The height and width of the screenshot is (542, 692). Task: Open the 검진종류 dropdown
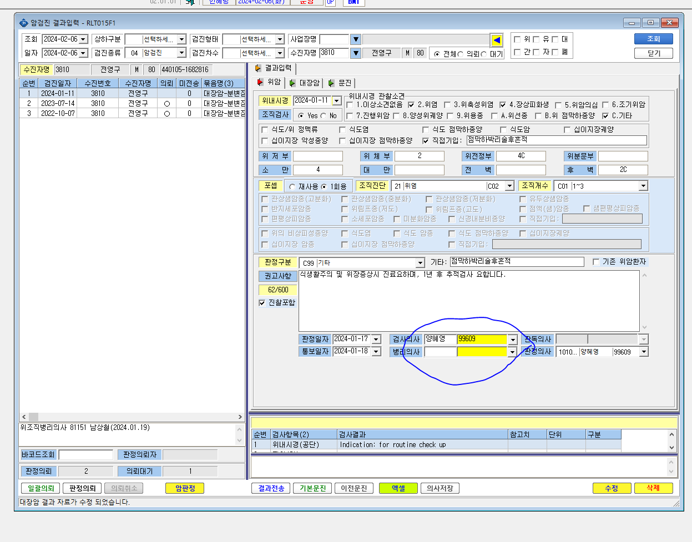click(181, 53)
